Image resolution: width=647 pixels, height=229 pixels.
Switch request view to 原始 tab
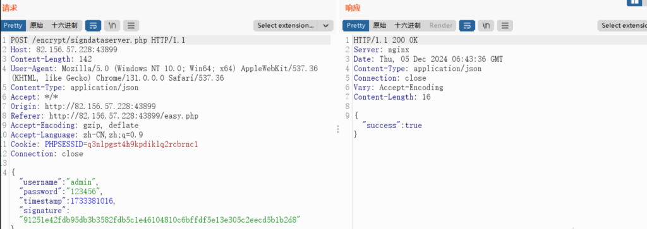point(36,25)
